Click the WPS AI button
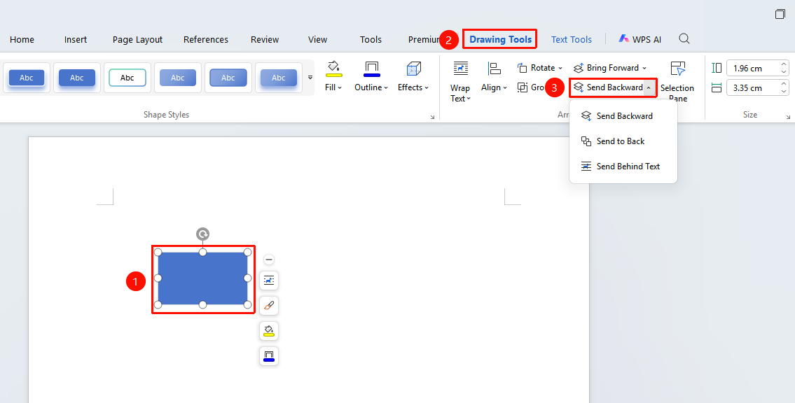The width and height of the screenshot is (795, 403). coord(640,39)
